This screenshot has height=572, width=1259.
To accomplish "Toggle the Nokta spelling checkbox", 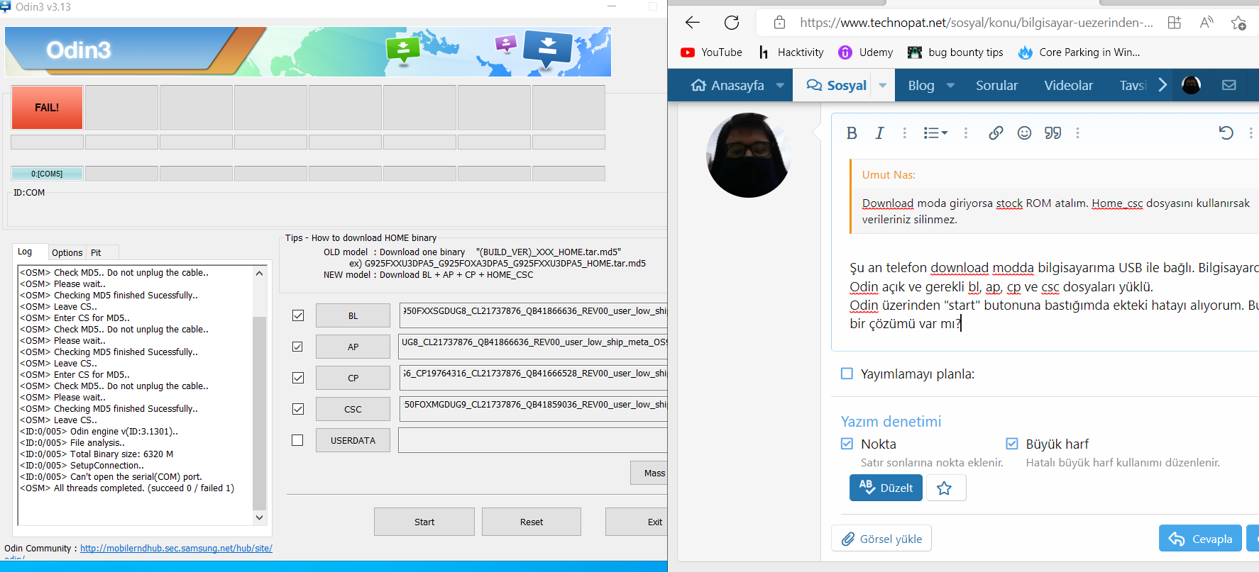I will (847, 444).
